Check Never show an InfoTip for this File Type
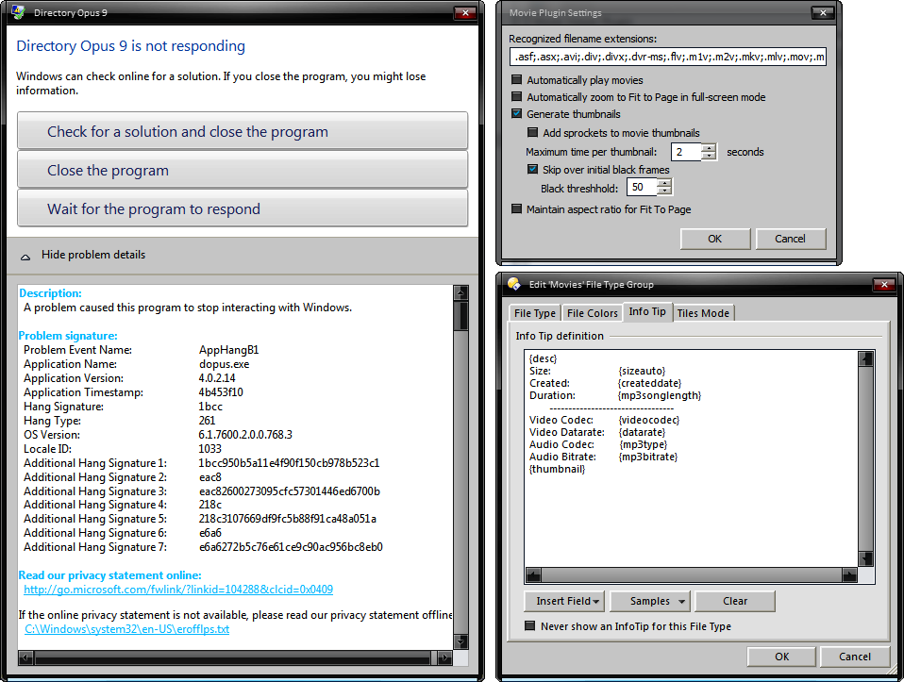 [529, 626]
